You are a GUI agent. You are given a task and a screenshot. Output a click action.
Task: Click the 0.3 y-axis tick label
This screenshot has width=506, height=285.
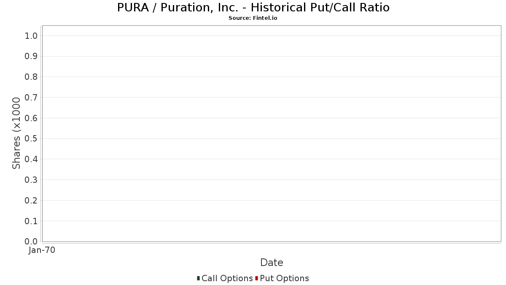32,180
